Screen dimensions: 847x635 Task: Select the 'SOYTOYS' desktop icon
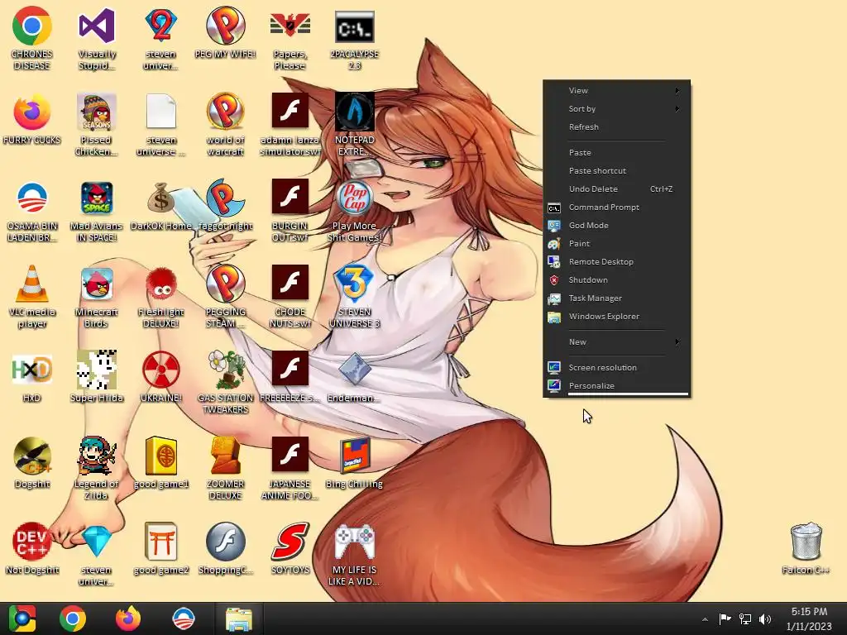[x=290, y=549]
